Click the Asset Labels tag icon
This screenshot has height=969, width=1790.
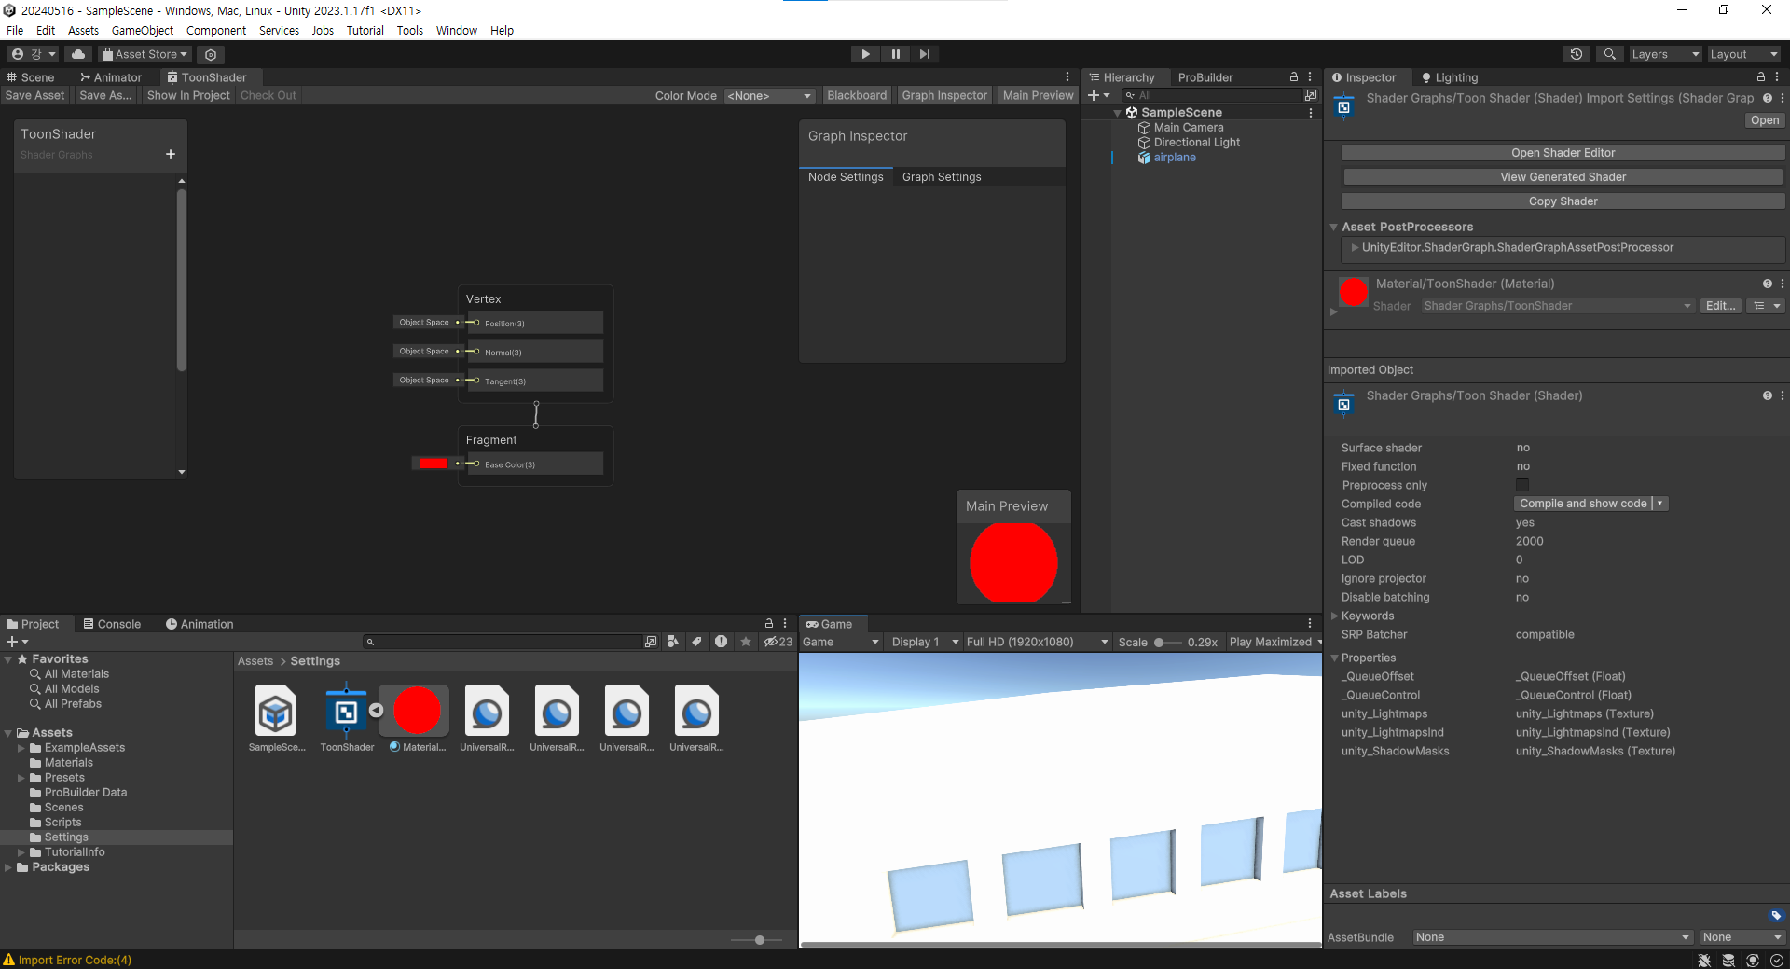pyautogui.click(x=1776, y=916)
